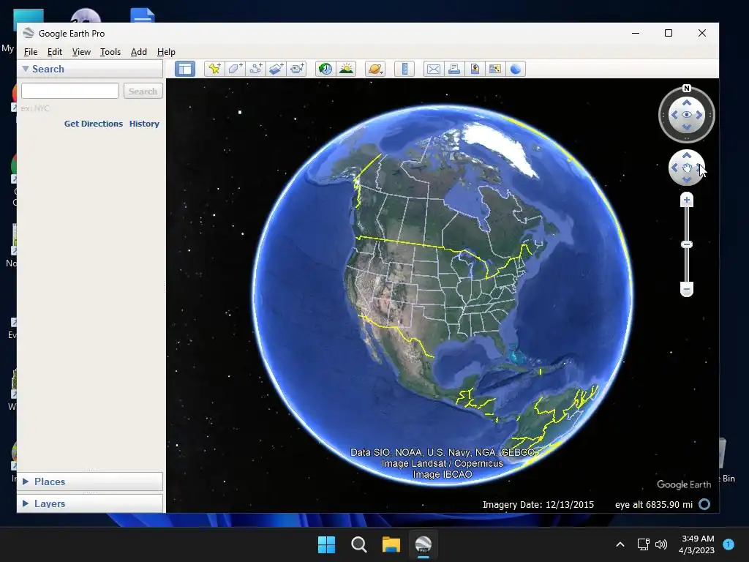Click the hand center of move joystick

pyautogui.click(x=686, y=168)
